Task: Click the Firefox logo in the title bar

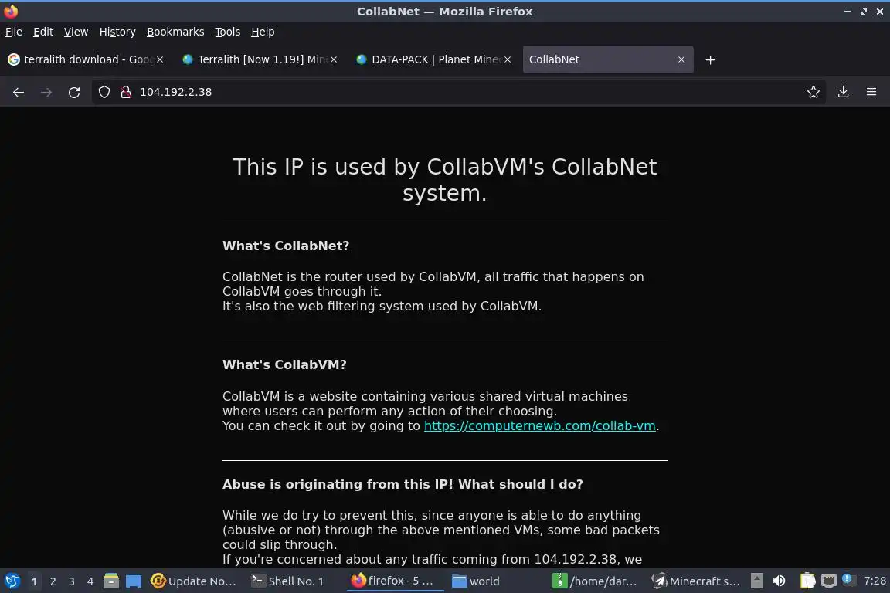Action: 11,12
